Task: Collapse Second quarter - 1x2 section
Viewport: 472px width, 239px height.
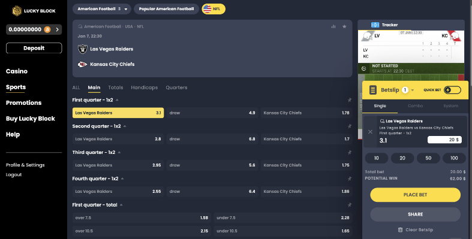Action: 125,126
